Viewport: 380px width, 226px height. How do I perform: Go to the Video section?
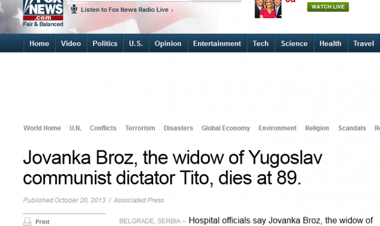[x=71, y=44]
